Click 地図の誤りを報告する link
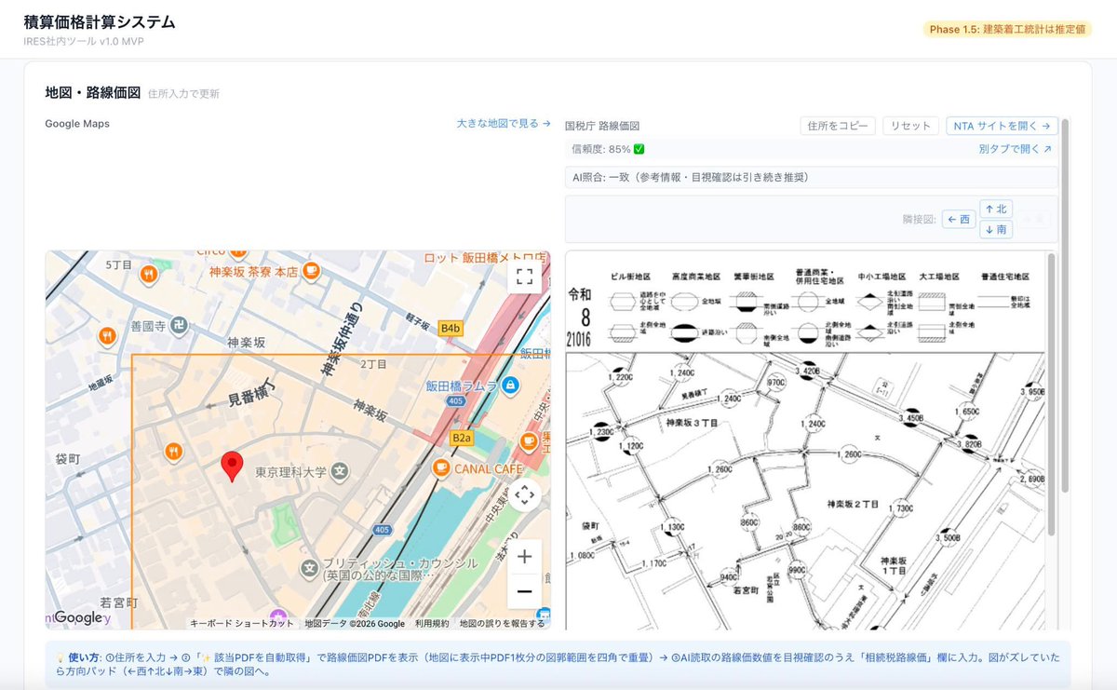The height and width of the screenshot is (690, 1117). 502,624
